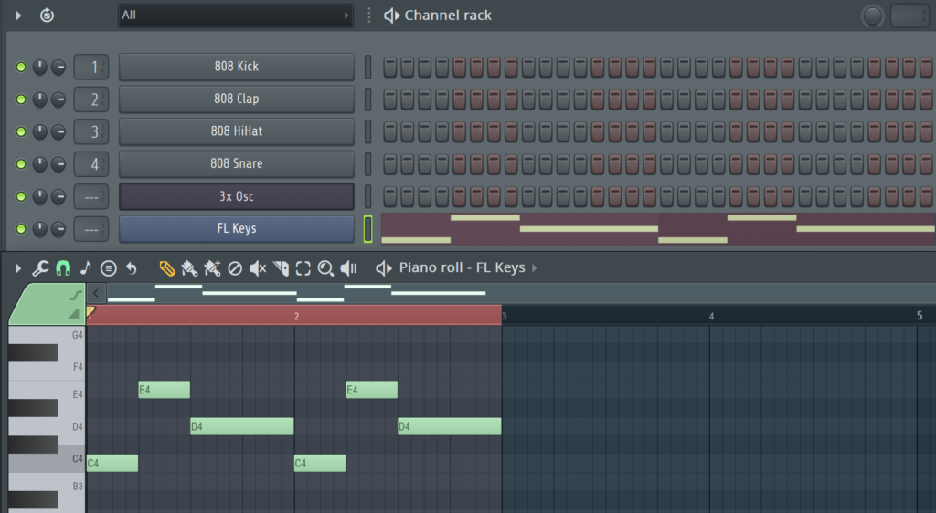Select the Mute tool in piano roll
The height and width of the screenshot is (513, 936).
(258, 268)
